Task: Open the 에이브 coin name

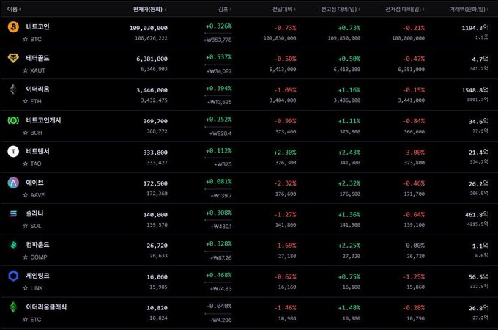Action: pyautogui.click(x=34, y=183)
